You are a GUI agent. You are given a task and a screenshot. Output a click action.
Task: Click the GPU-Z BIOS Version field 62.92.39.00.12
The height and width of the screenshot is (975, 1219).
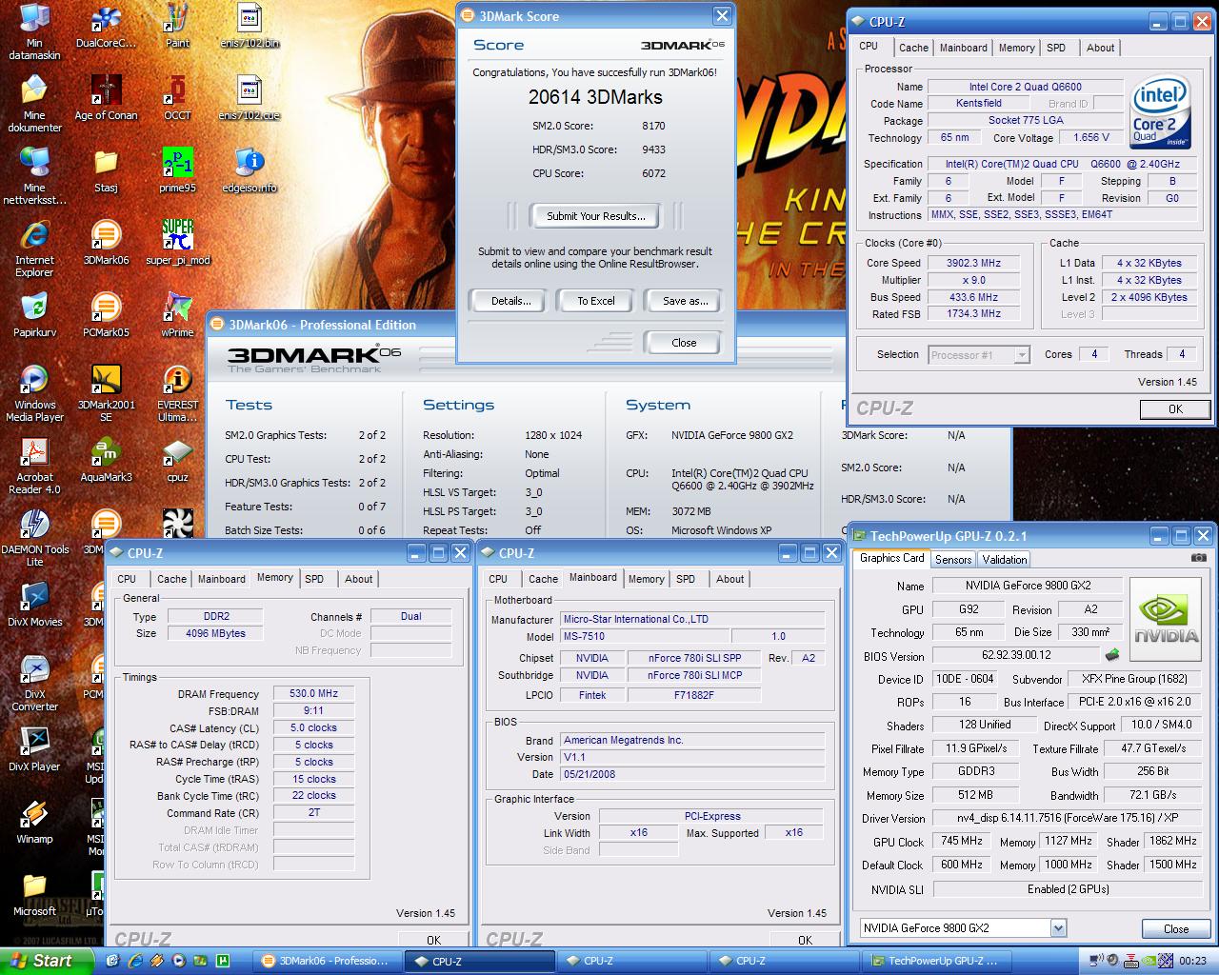(1015, 655)
